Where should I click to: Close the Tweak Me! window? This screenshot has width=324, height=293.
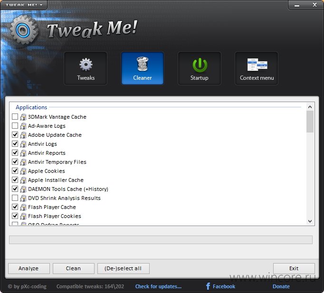pos(314,5)
